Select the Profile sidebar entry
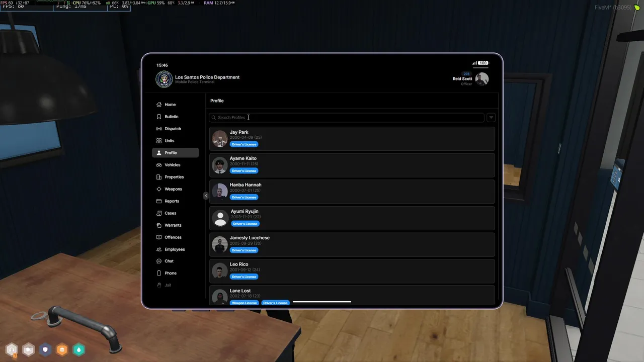The width and height of the screenshot is (644, 362). tap(175, 153)
